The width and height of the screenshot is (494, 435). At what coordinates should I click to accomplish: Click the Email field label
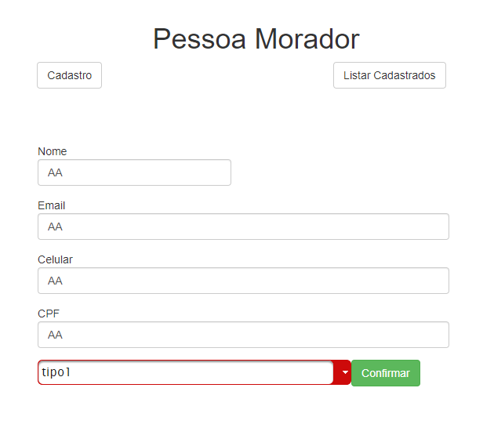(x=52, y=205)
